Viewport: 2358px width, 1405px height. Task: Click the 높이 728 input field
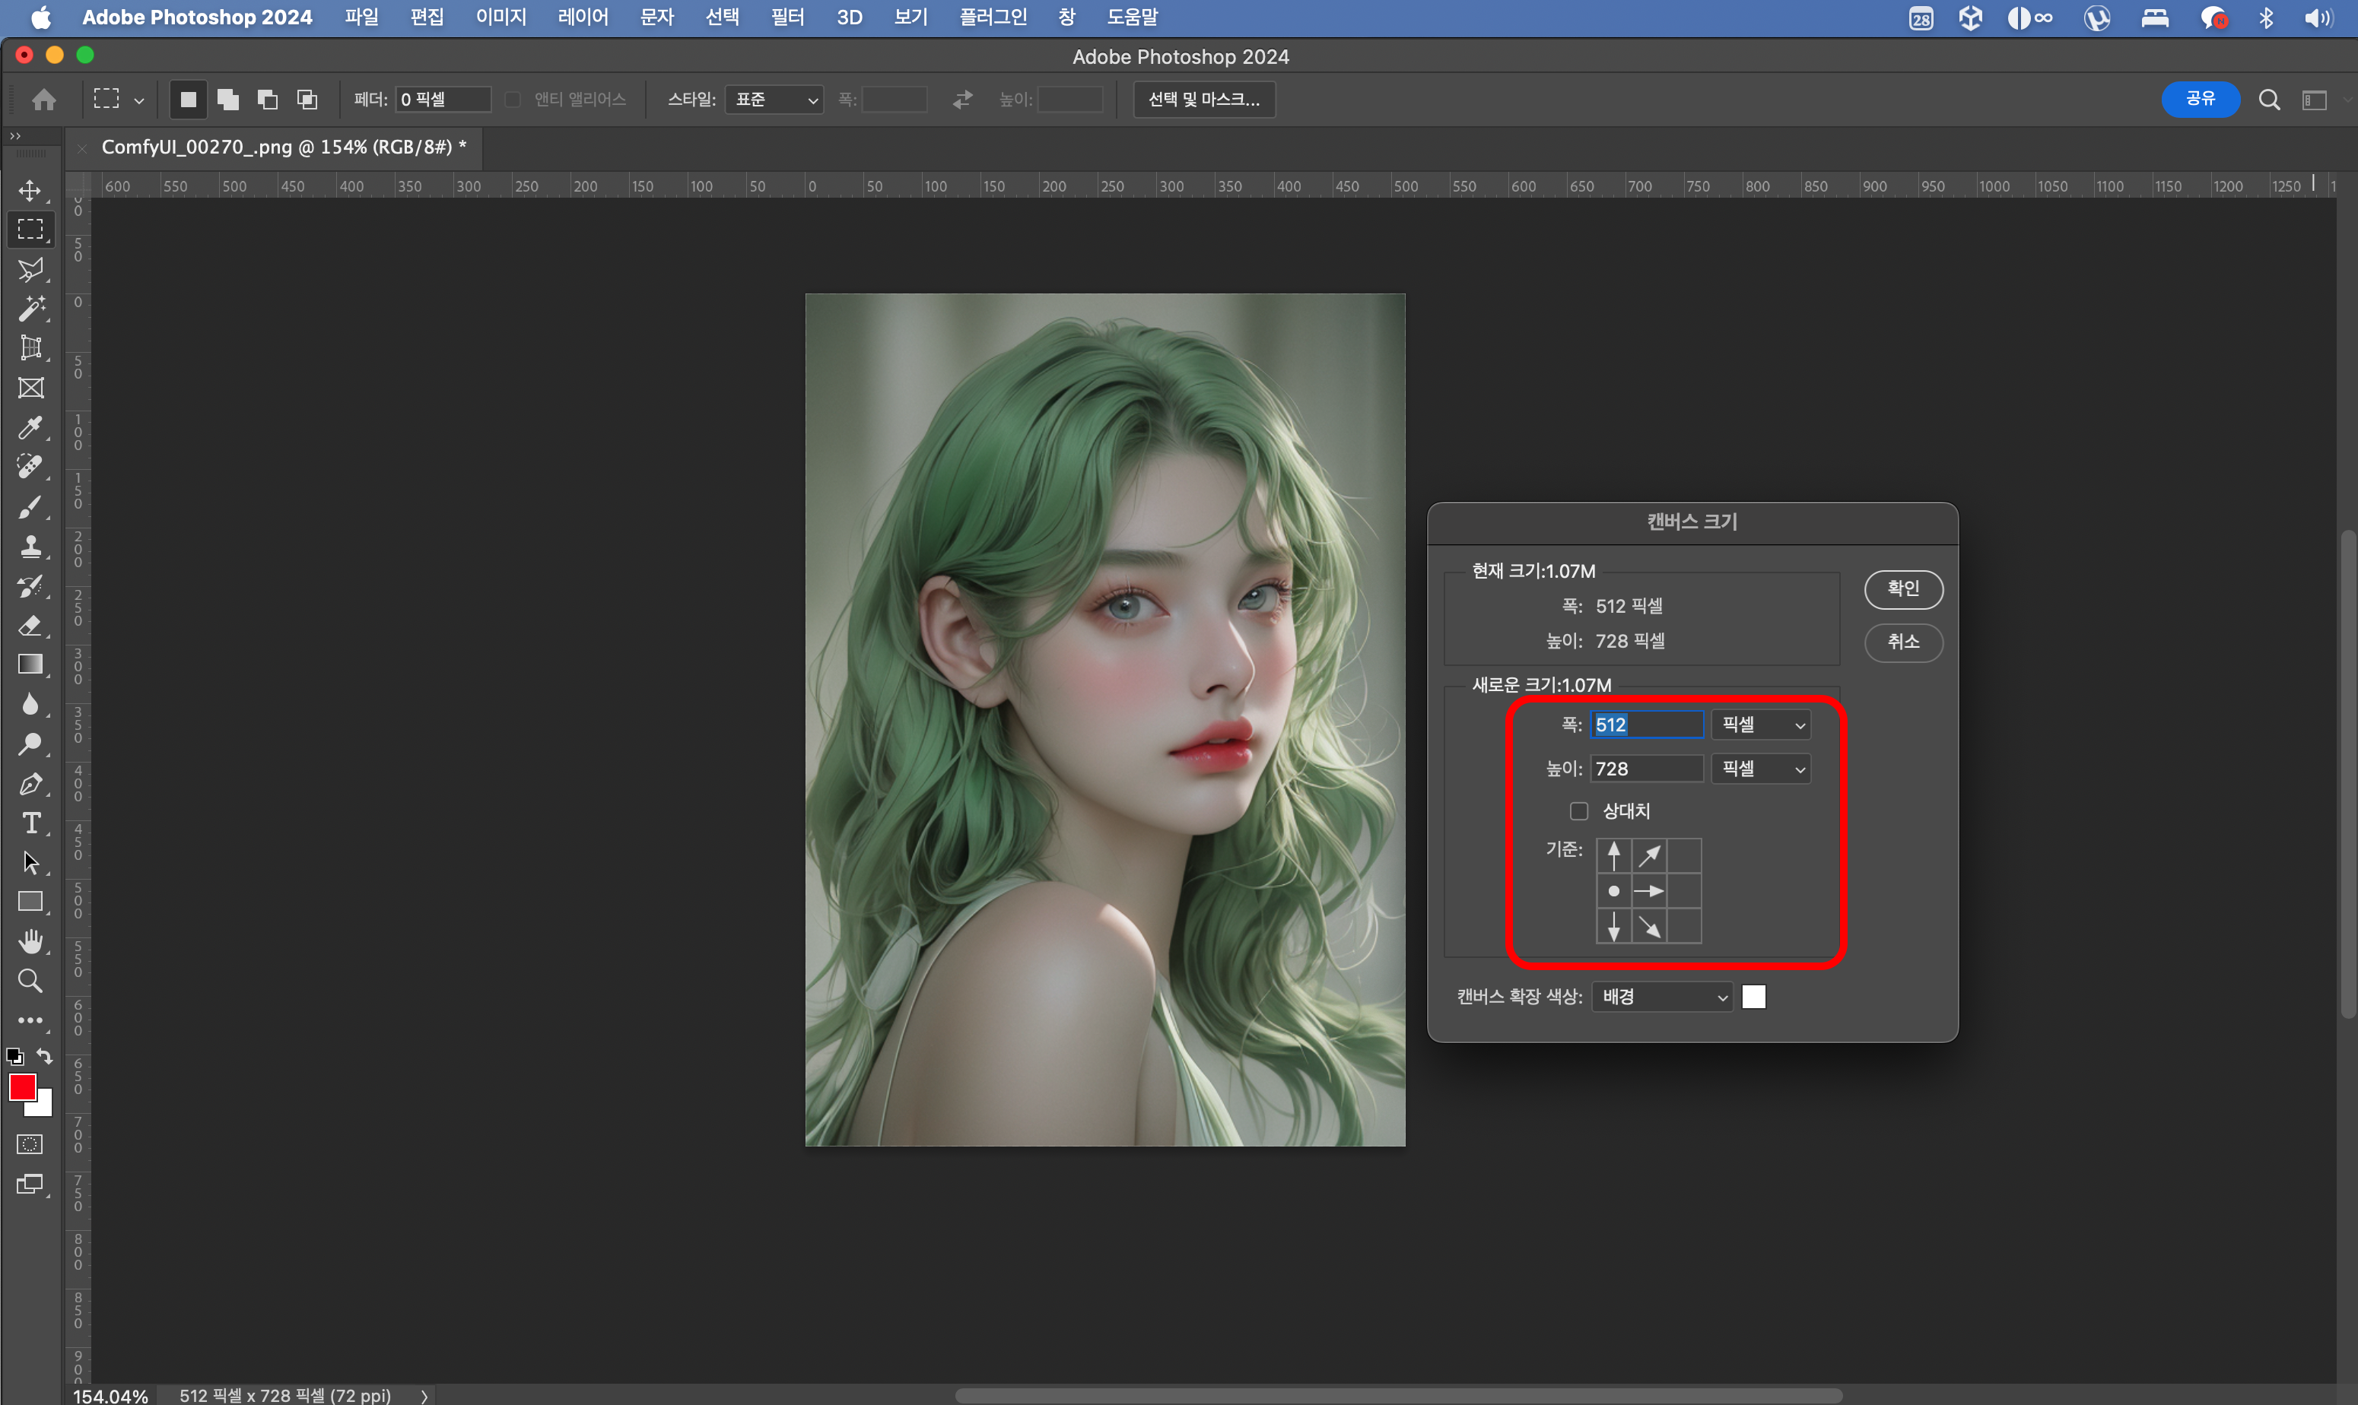(x=1646, y=769)
